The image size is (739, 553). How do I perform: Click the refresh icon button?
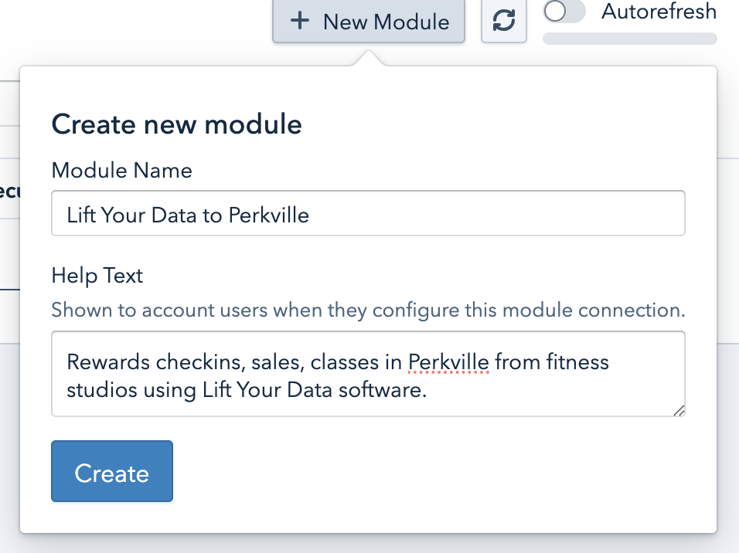coord(504,22)
